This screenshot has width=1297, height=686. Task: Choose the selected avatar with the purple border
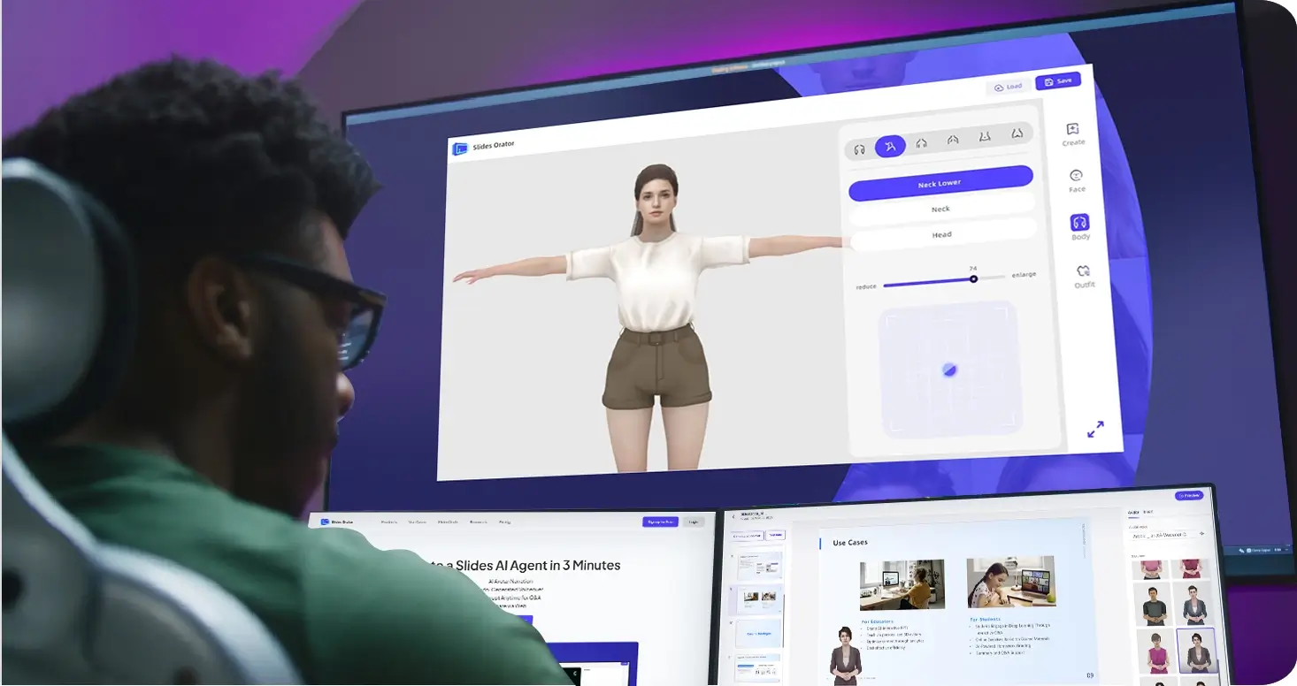coord(1196,651)
